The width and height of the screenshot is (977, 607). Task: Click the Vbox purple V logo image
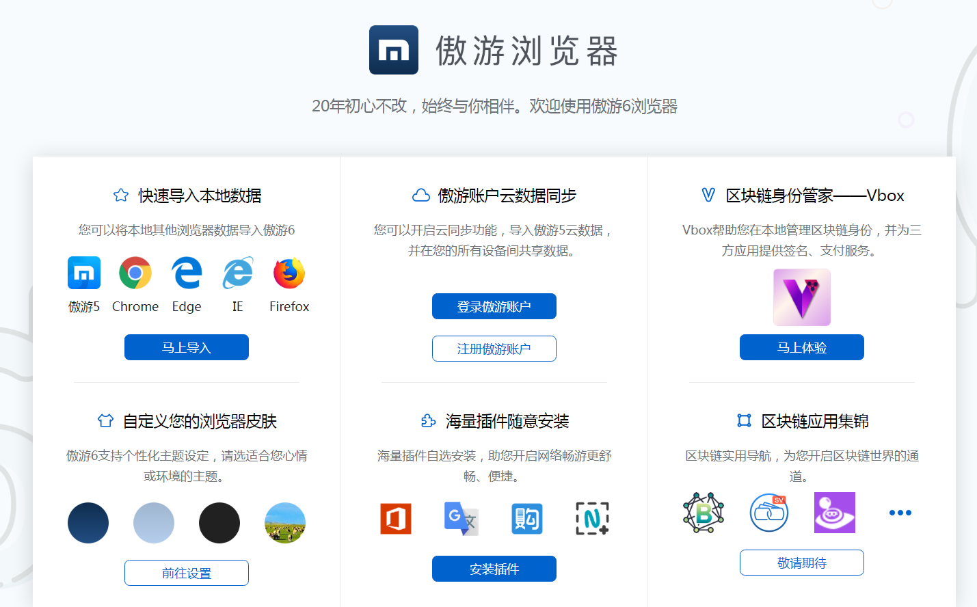(x=802, y=297)
